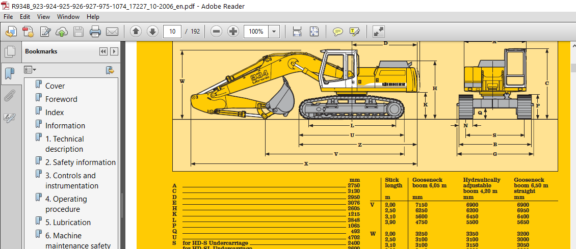Zoom in with the plus button
576x249 pixels.
coord(233,32)
